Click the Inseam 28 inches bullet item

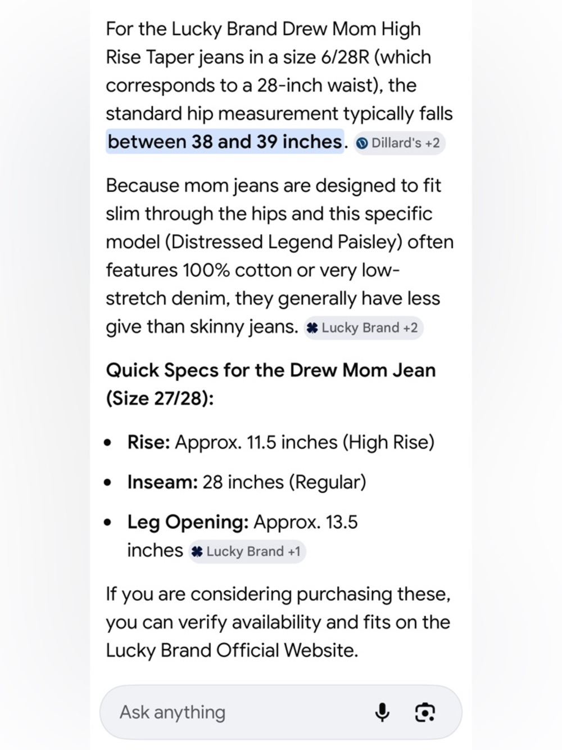pyautogui.click(x=246, y=482)
